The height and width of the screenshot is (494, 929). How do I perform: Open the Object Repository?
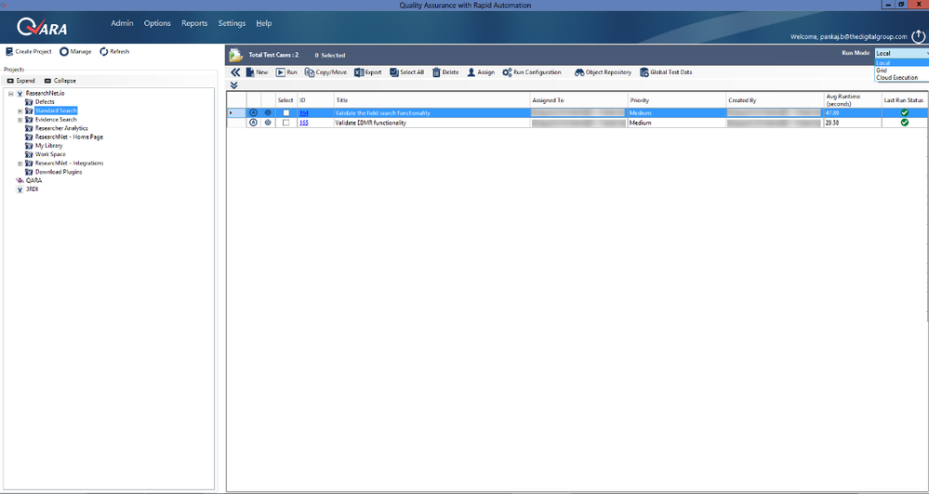point(603,72)
